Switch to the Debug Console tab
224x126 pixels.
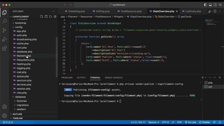pyautogui.click(x=114, y=78)
